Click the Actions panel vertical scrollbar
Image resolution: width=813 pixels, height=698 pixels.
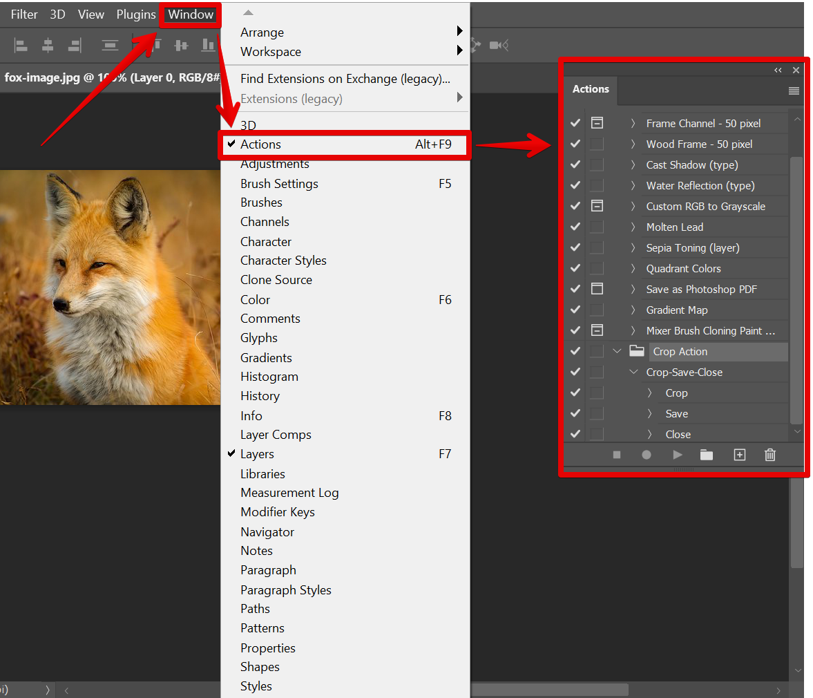[796, 290]
